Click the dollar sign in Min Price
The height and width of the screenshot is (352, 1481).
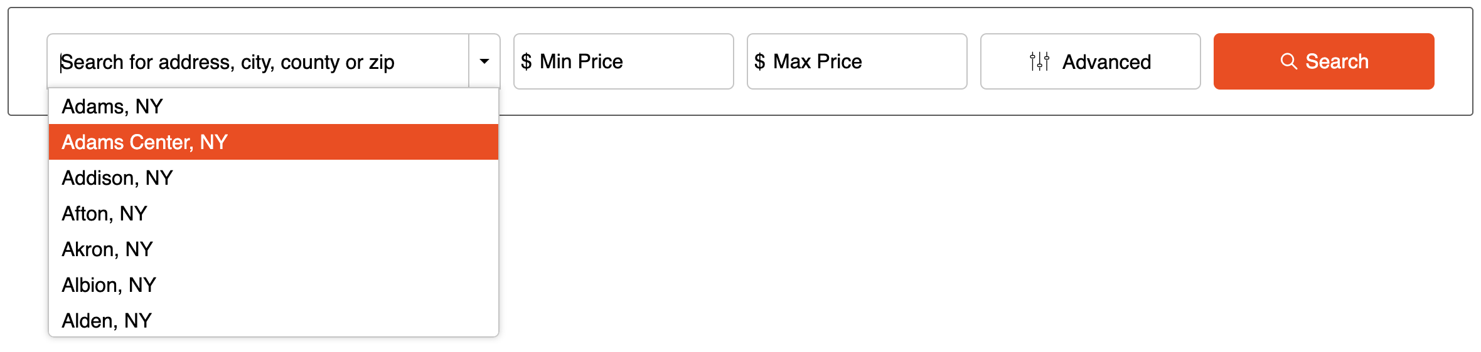point(526,61)
